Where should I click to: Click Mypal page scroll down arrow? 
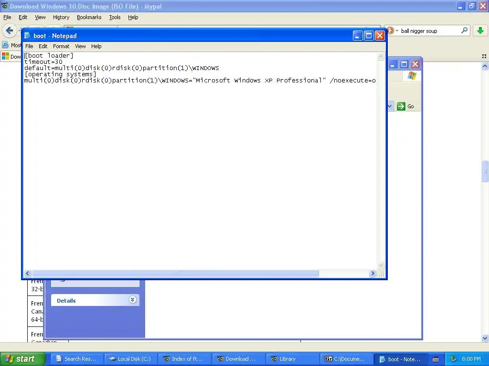tap(485, 338)
